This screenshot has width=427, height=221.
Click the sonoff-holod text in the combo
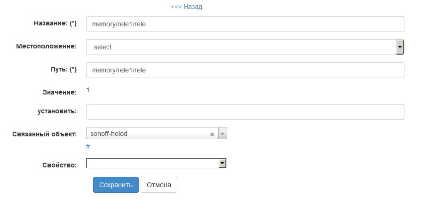pos(109,134)
